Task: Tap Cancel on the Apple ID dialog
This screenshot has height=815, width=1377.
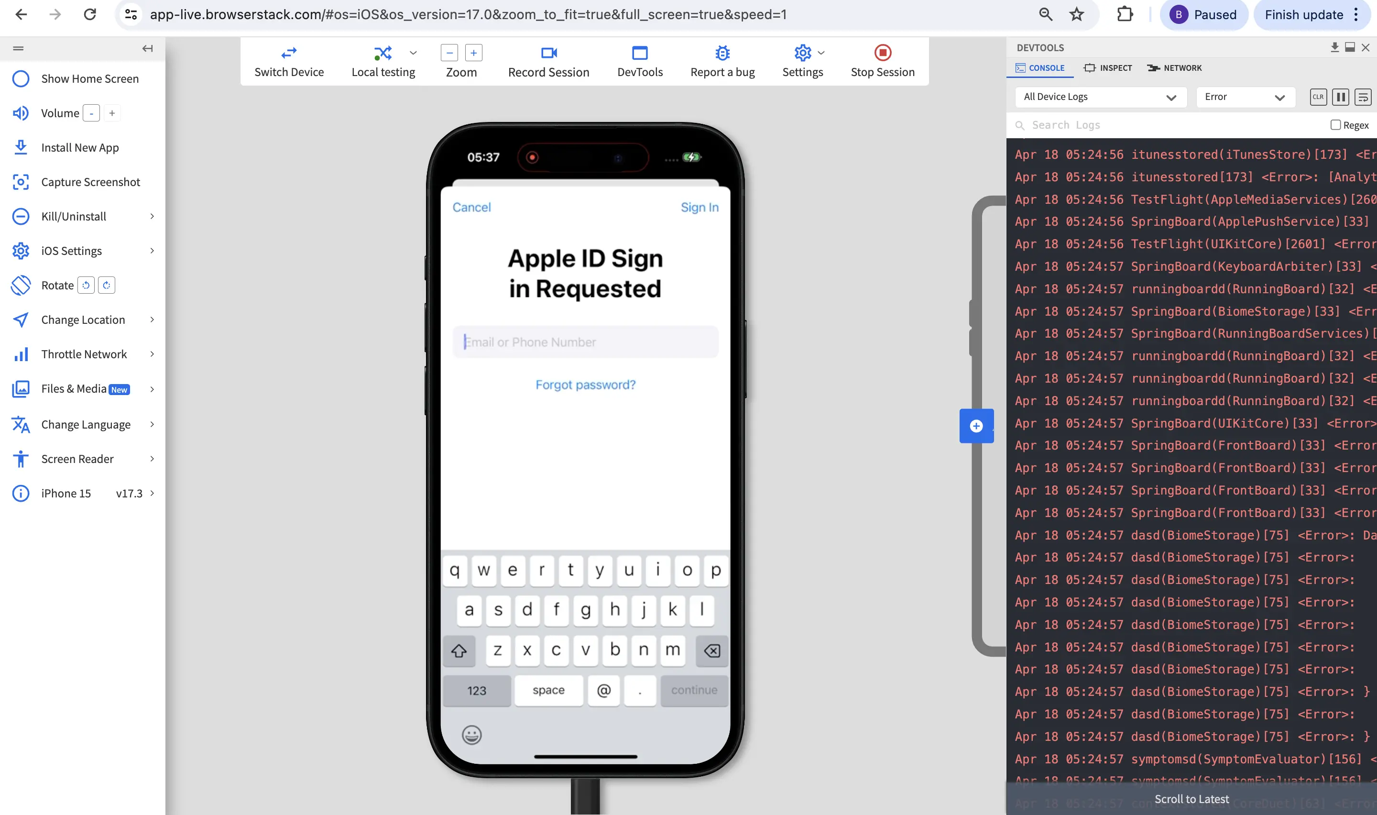Action: (471, 208)
